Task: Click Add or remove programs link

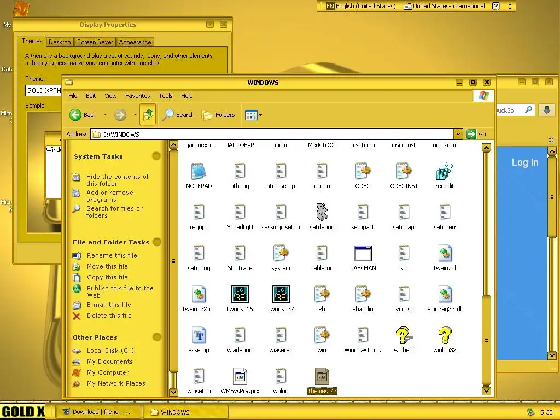Action: click(109, 196)
